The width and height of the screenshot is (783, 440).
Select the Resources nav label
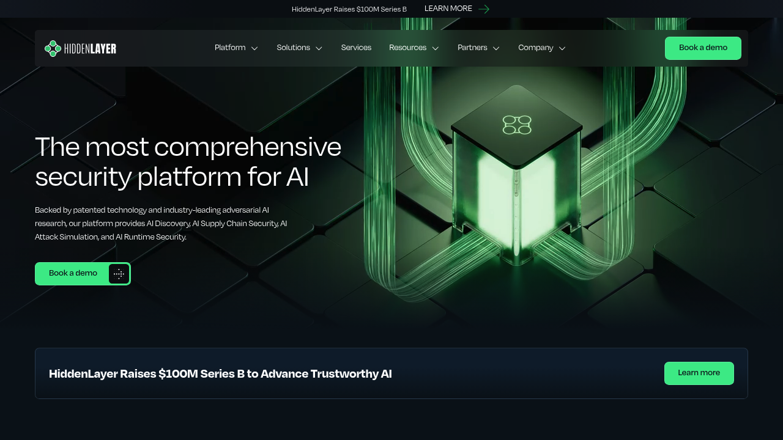[x=407, y=48]
